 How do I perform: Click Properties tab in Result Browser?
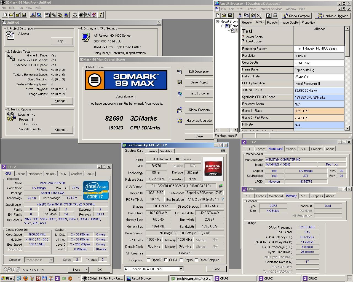(x=308, y=23)
